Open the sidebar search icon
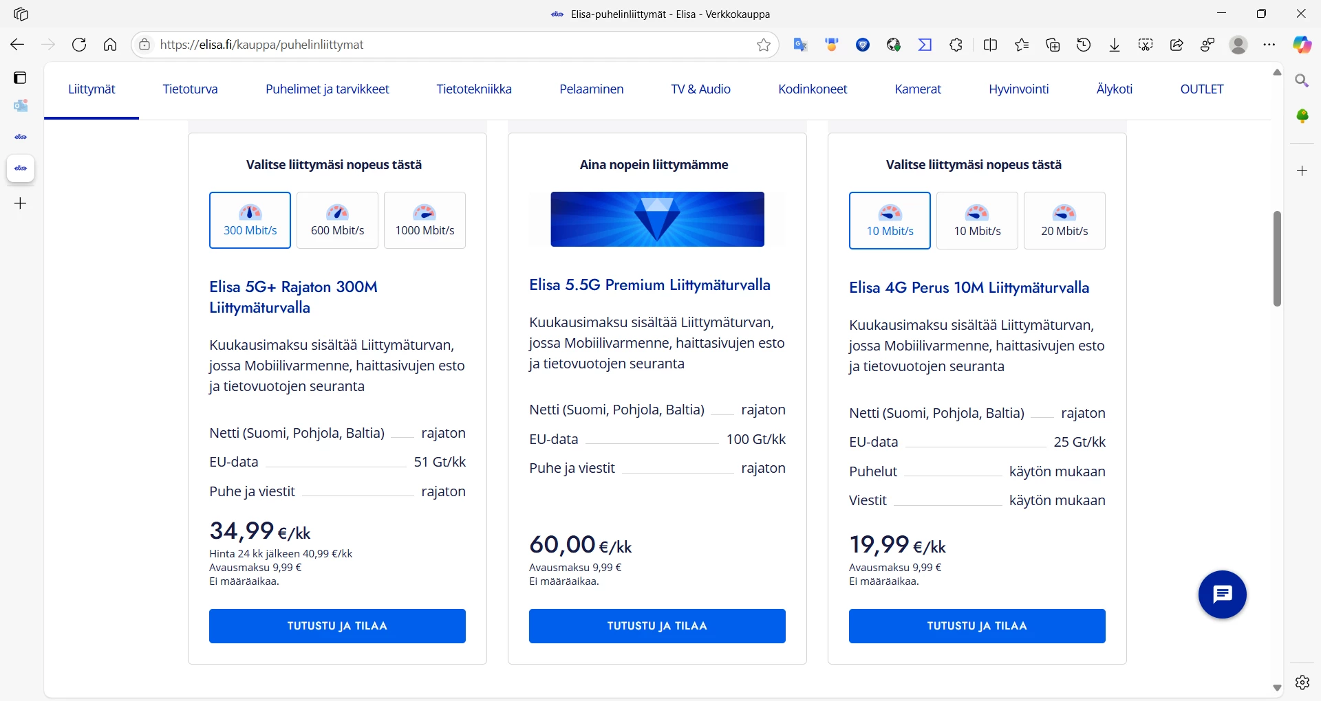Viewport: 1321px width, 701px height. 1302,81
